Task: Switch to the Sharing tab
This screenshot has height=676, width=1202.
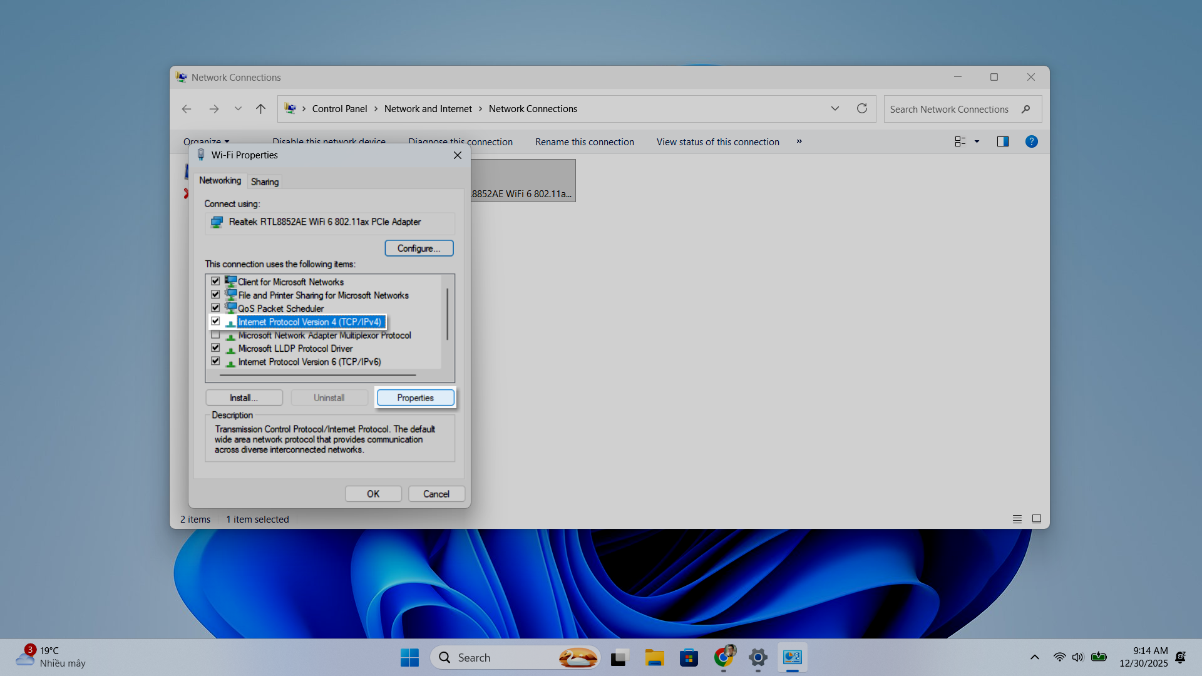Action: pyautogui.click(x=264, y=182)
